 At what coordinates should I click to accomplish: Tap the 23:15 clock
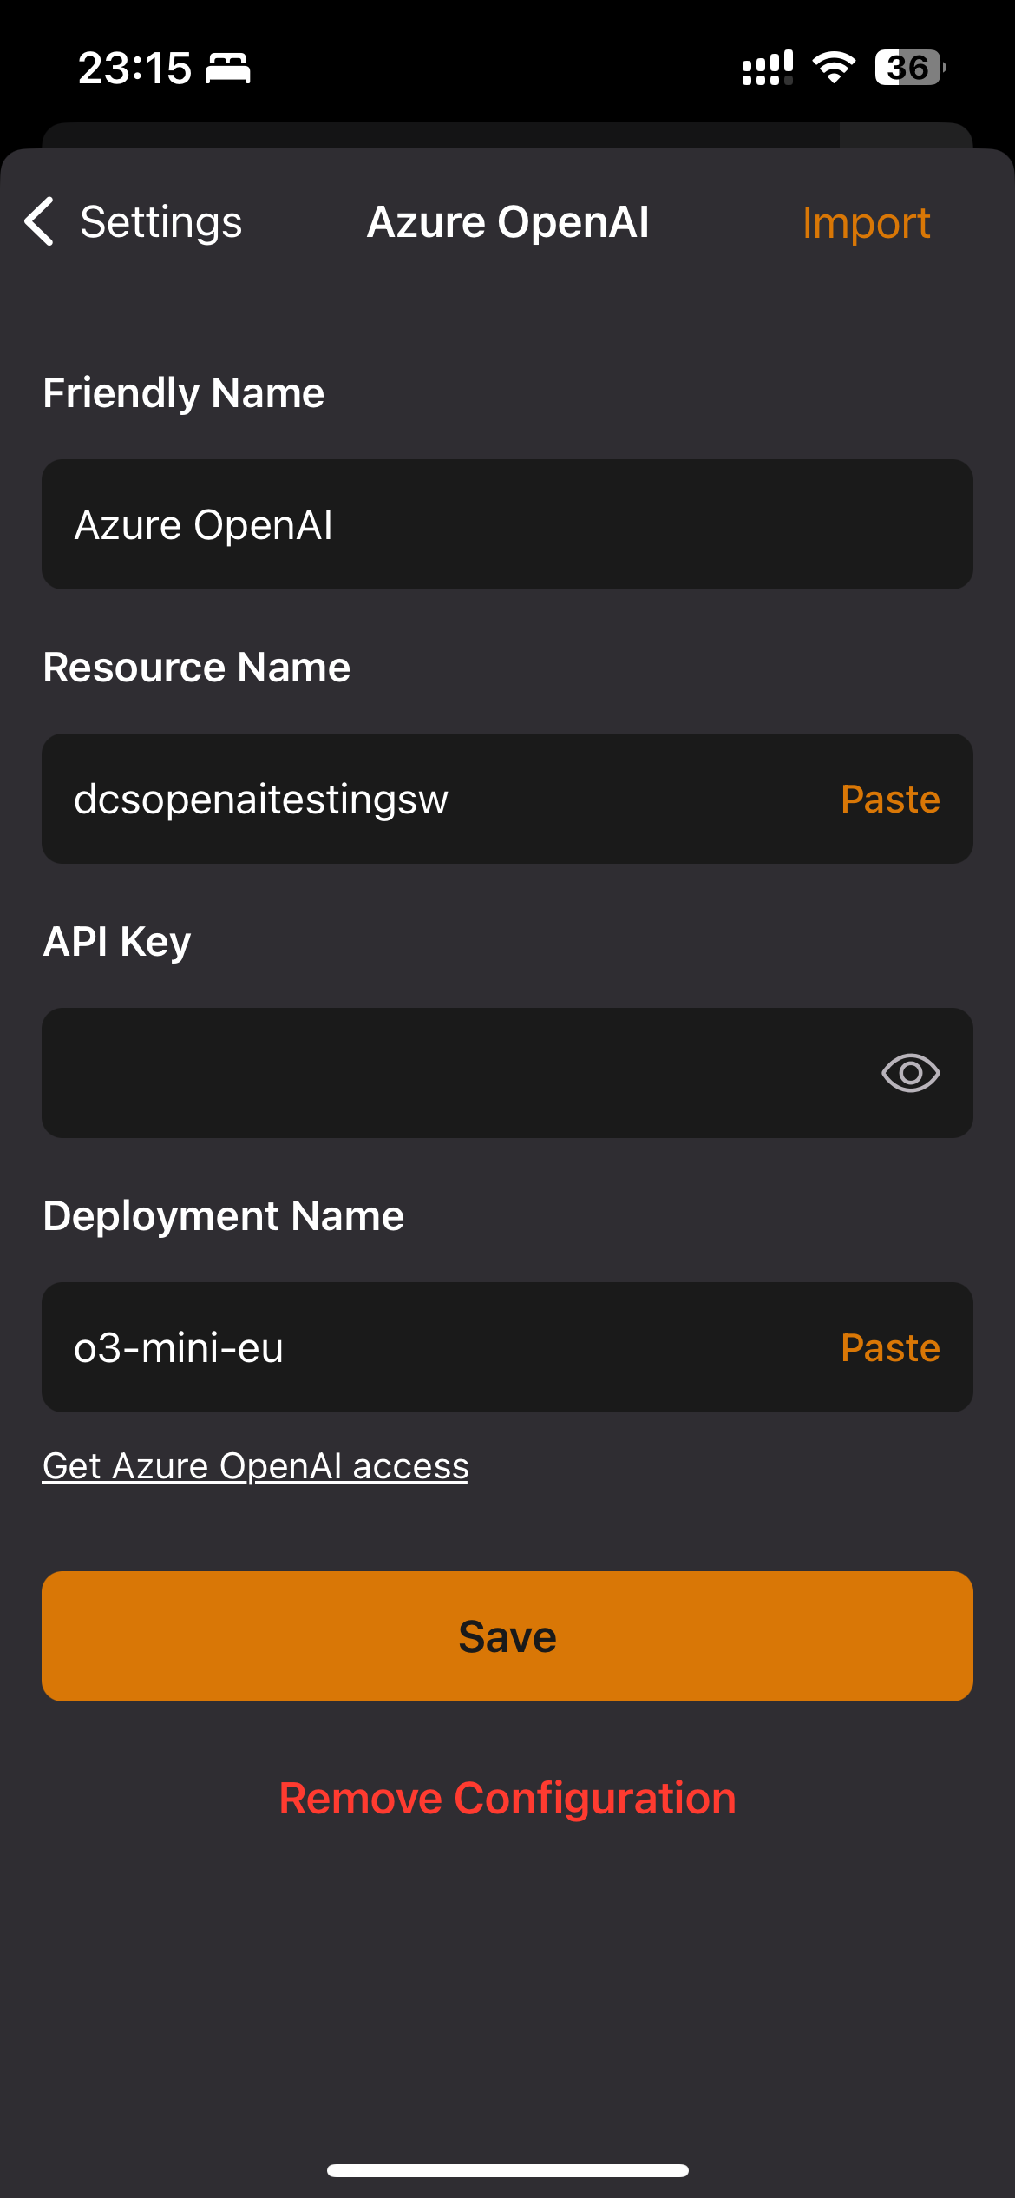coord(134,68)
